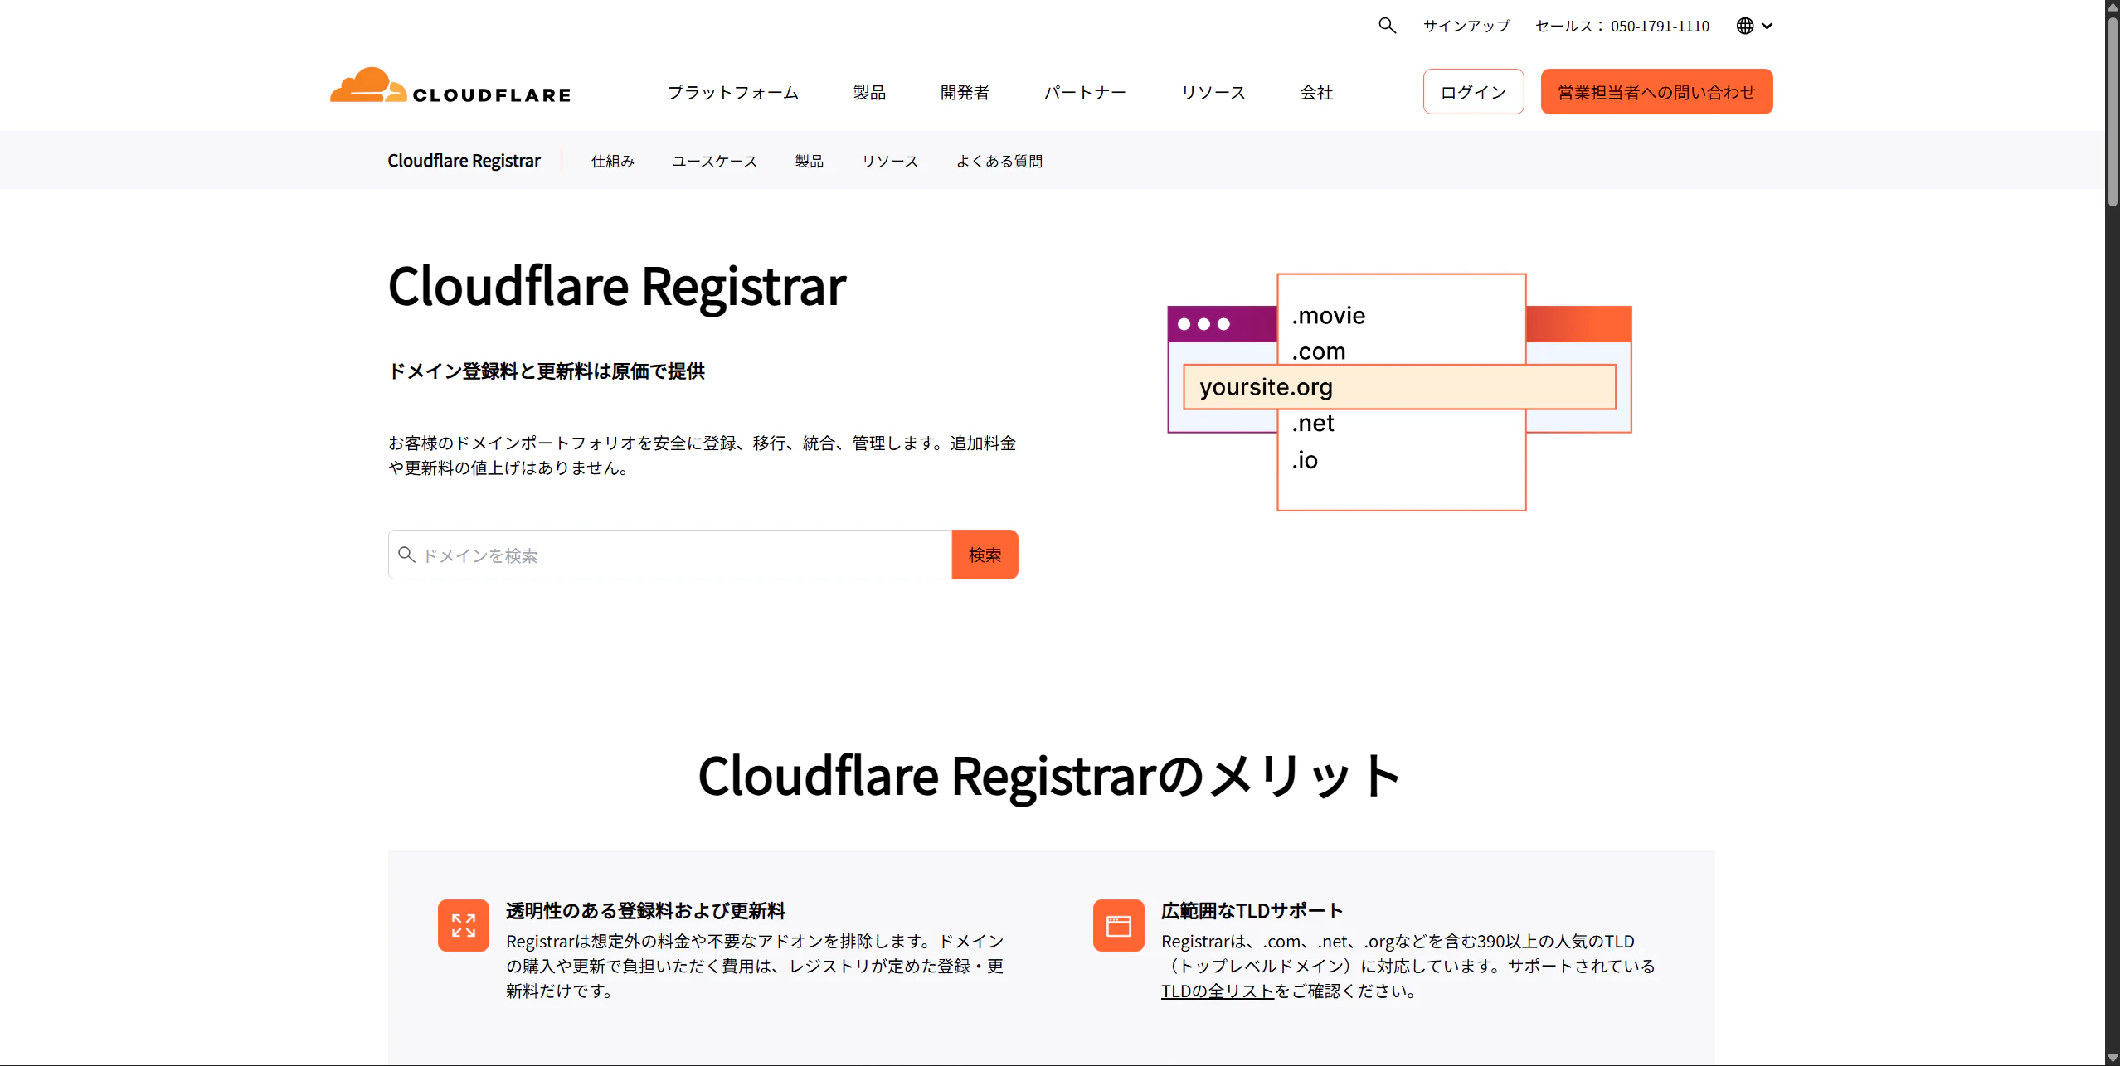Click the sales phone number 050-1791-1110

(1660, 26)
